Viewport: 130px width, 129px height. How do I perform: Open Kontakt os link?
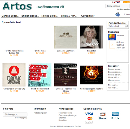point(63,120)
